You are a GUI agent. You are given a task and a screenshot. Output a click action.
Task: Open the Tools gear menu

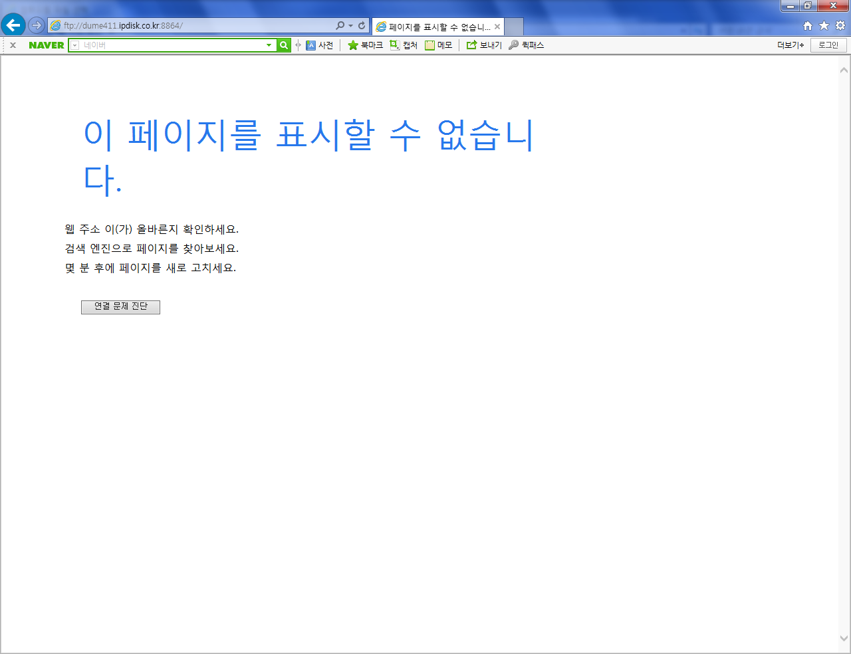point(840,25)
